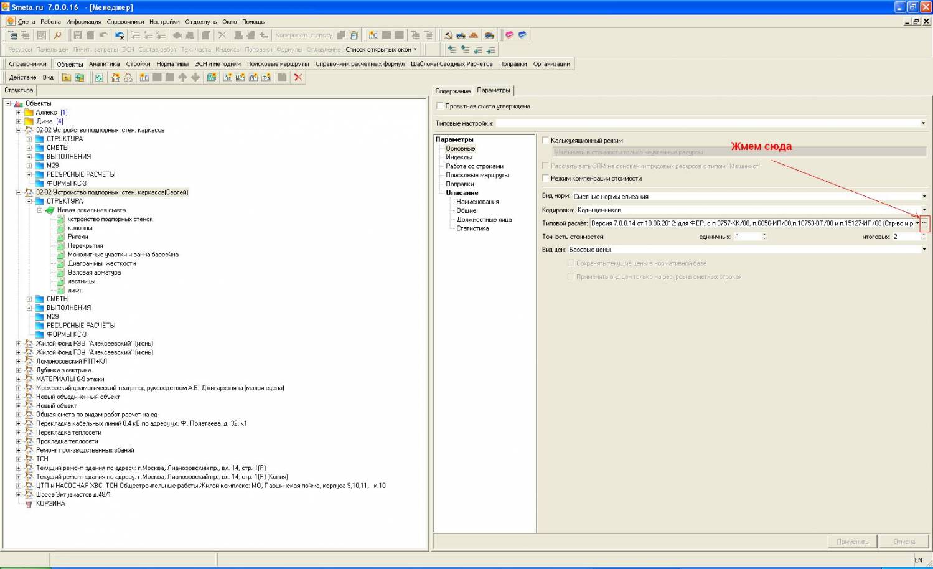This screenshot has height=569, width=933.
Task: Click ellipsis button beside 'Типовой расчёт'
Action: 924,223
